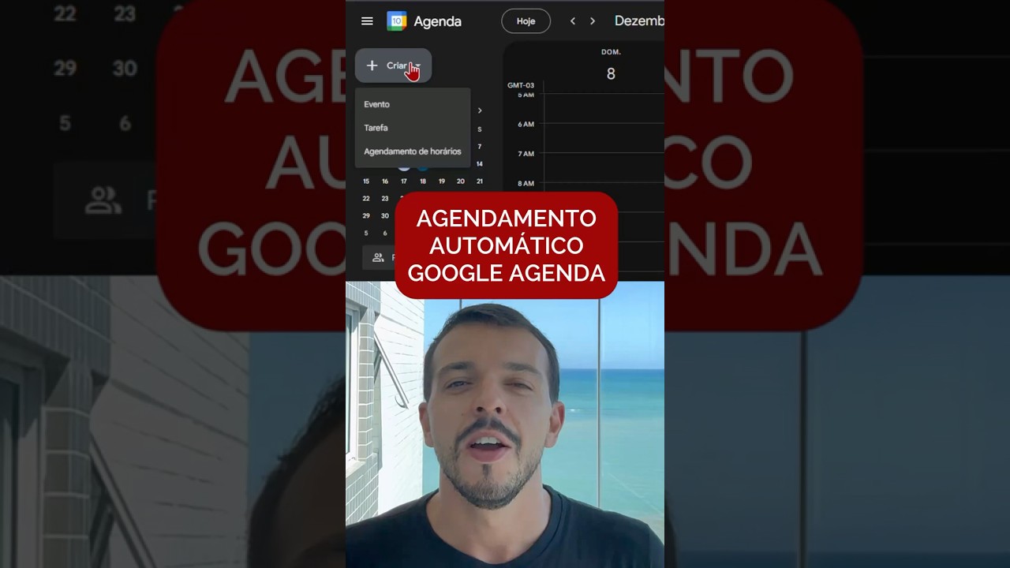This screenshot has height=568, width=1010.
Task: Select date 20 in the mini calendar
Action: point(461,181)
